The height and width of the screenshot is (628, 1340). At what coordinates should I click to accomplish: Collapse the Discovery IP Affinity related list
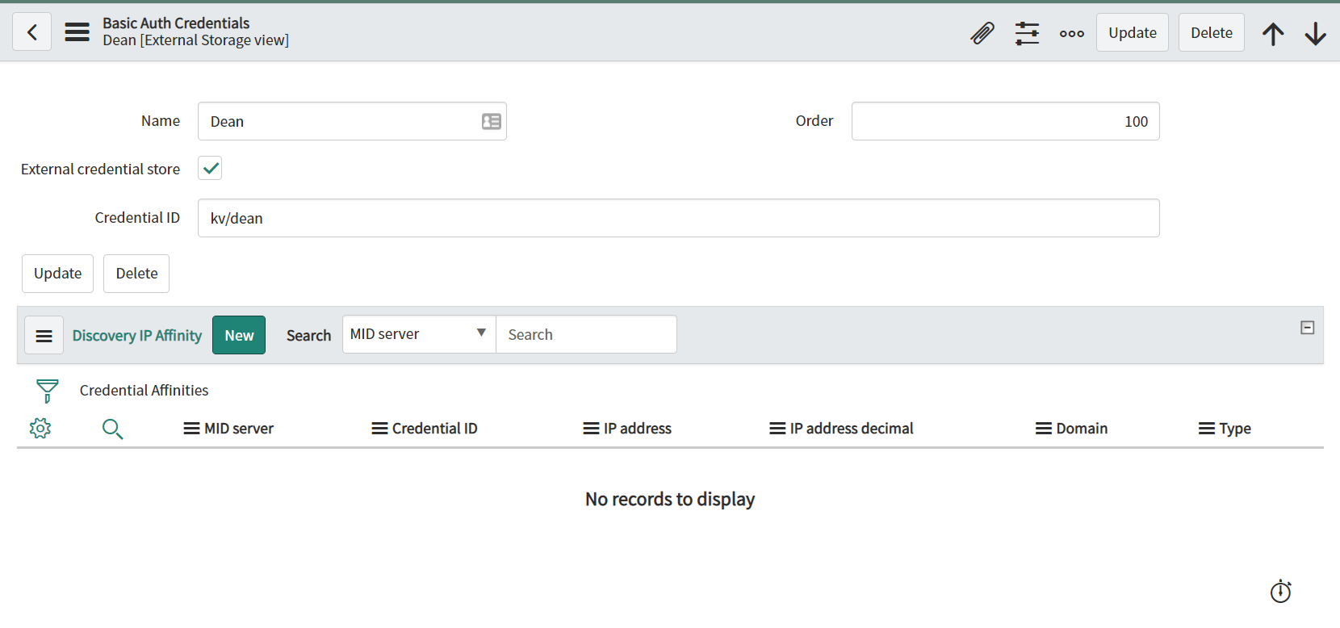[1307, 328]
